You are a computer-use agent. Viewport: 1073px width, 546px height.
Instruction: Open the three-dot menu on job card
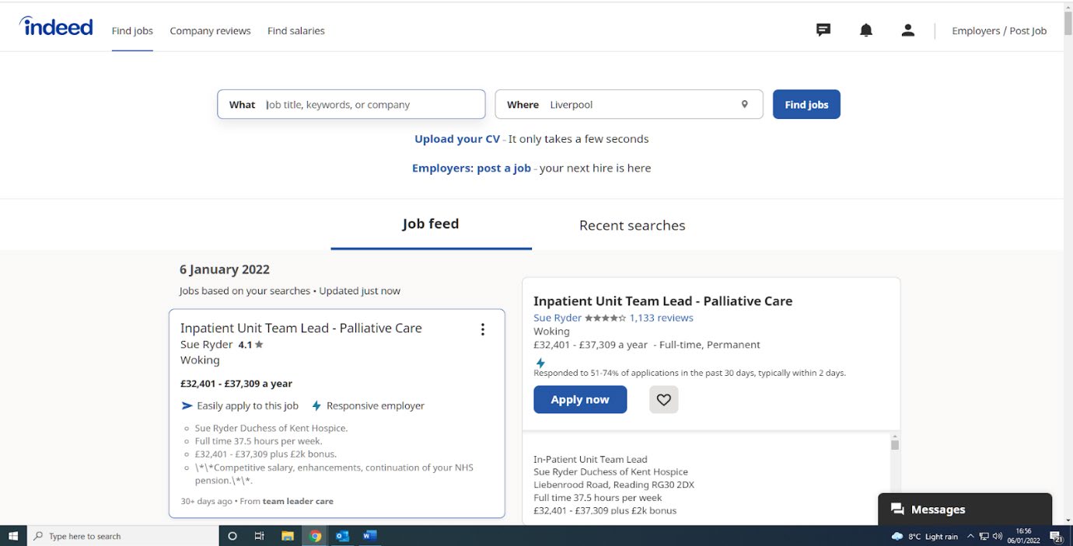pos(482,329)
